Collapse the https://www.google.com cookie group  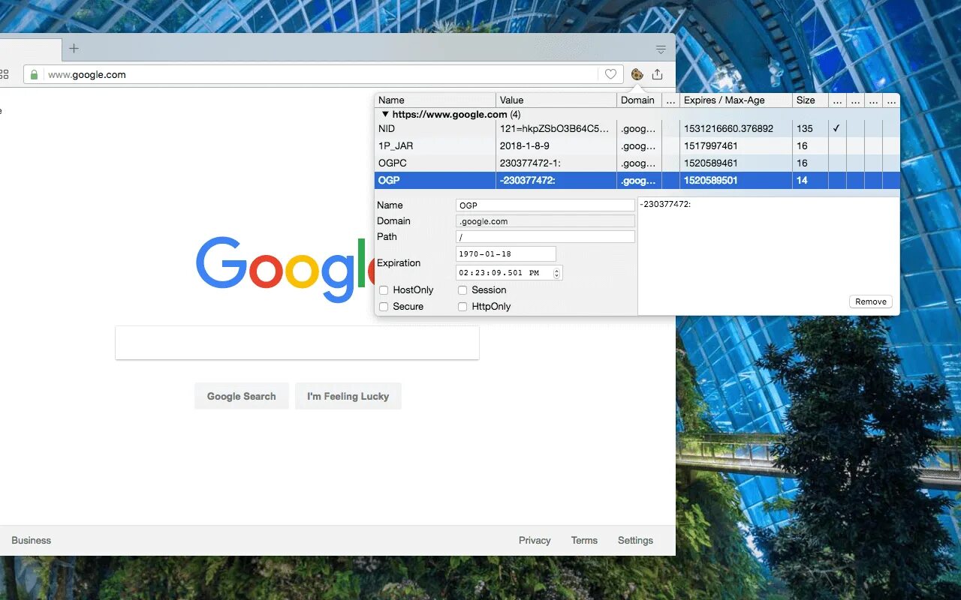pyautogui.click(x=384, y=114)
